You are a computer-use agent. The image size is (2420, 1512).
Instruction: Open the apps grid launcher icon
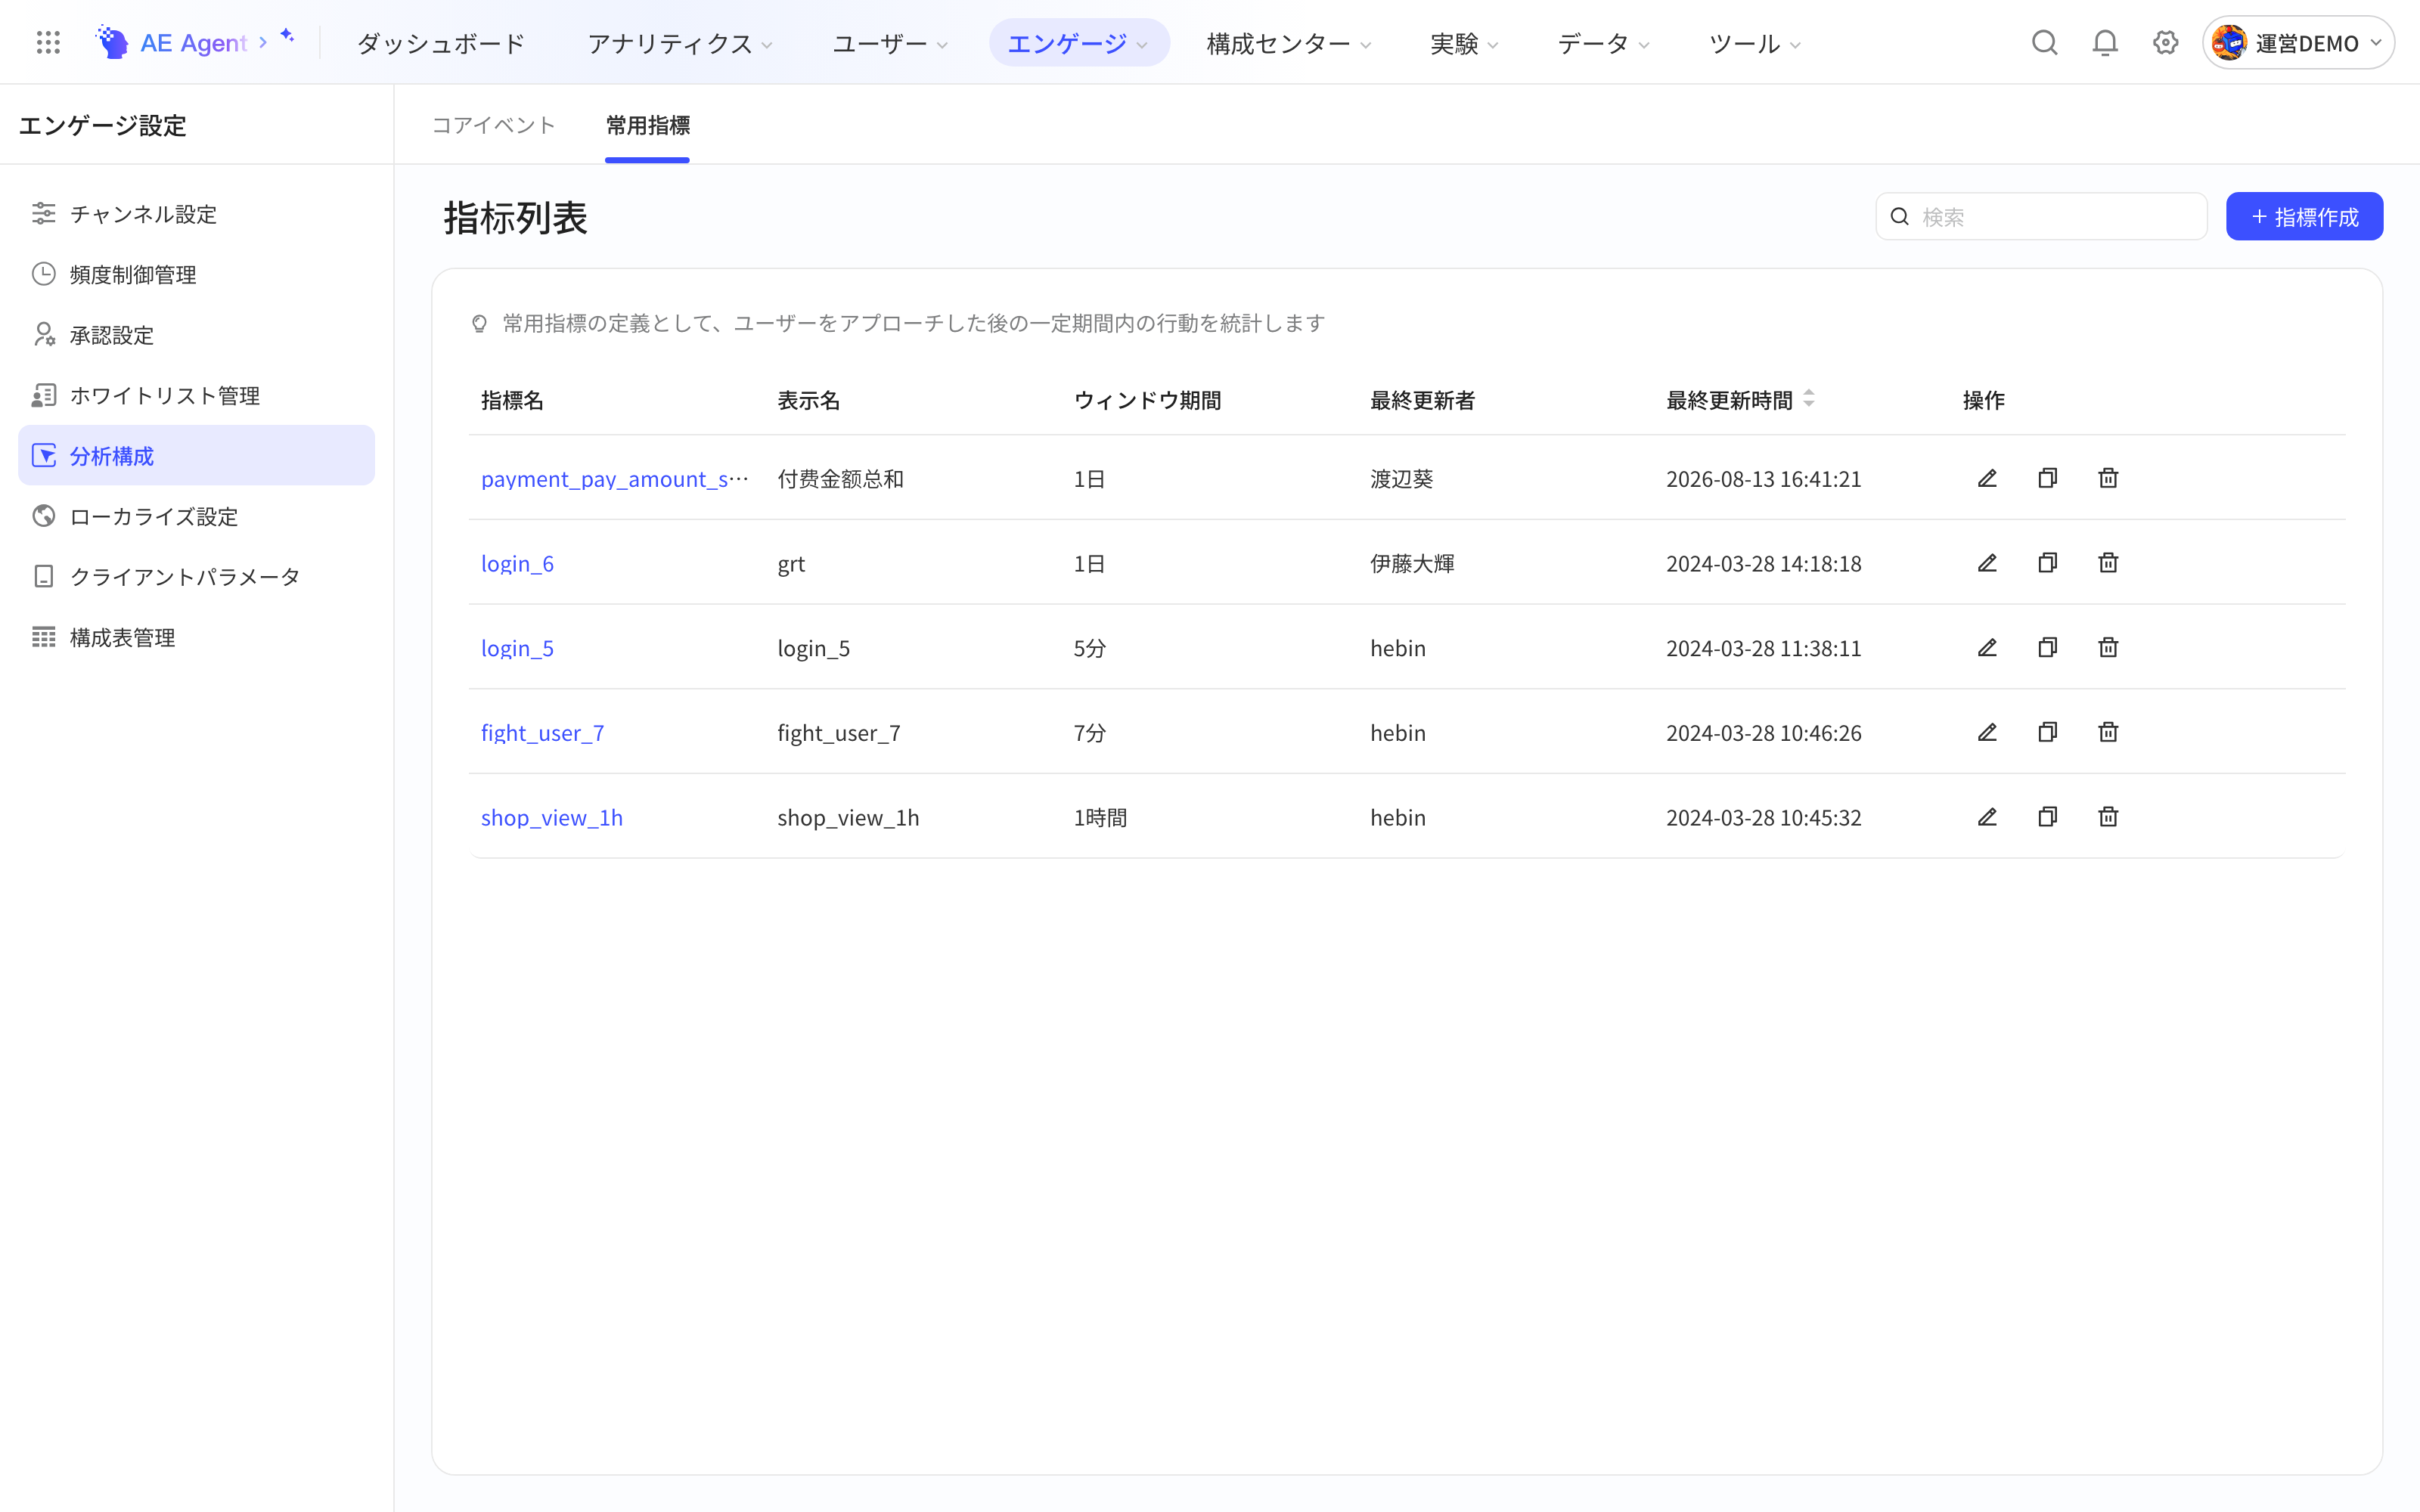(48, 43)
